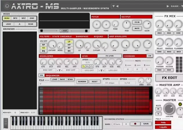Open the FX EDIT panel
This screenshot has width=183, height=130.
pos(169,77)
